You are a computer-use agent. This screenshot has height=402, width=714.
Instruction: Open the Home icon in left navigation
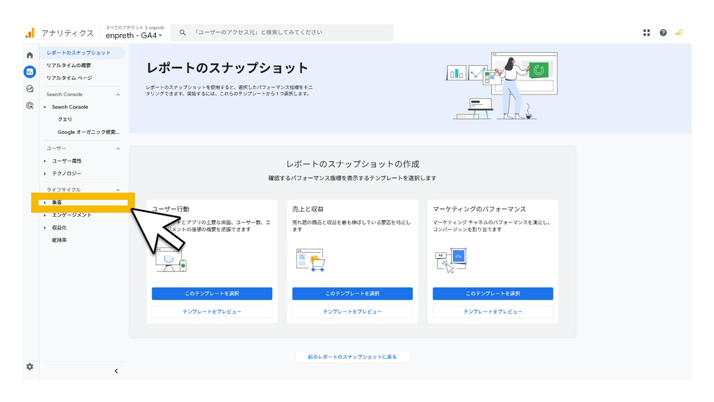[x=30, y=55]
